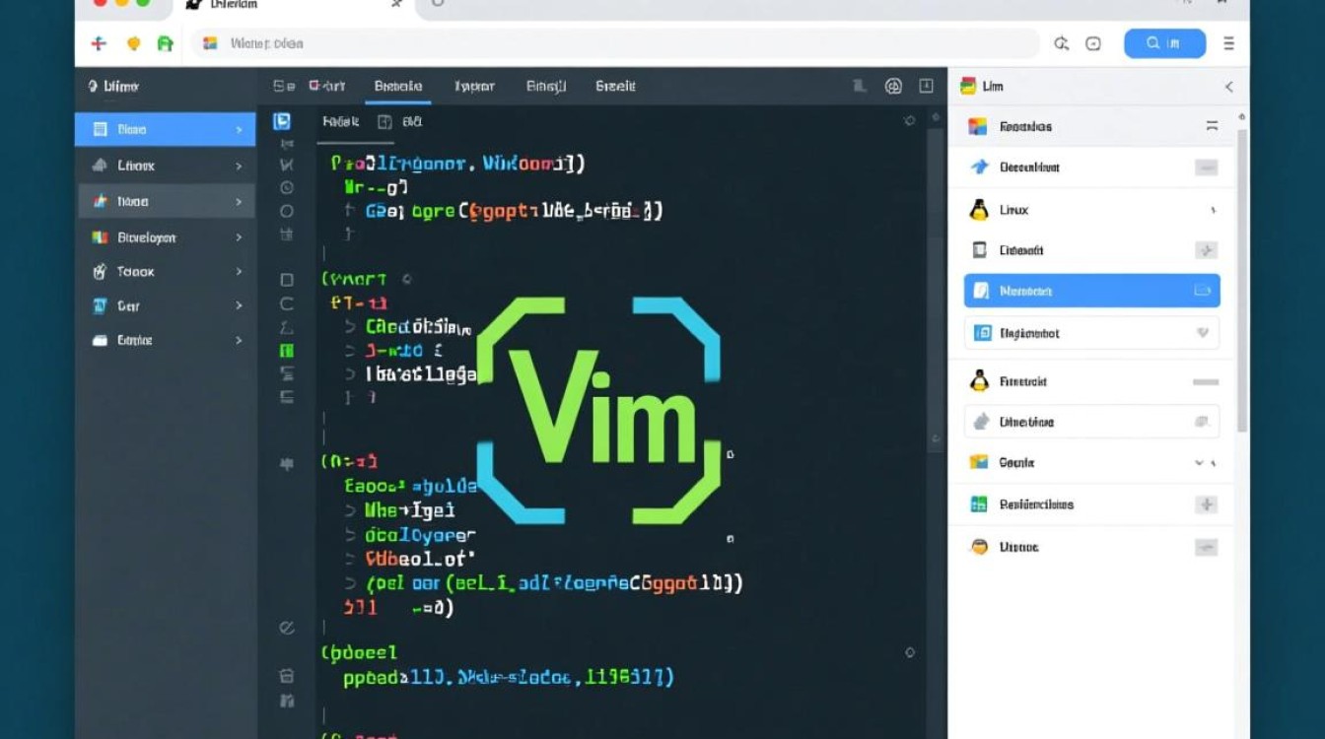Switch to the underlined active editor tab
The width and height of the screenshot is (1325, 739).
[398, 87]
